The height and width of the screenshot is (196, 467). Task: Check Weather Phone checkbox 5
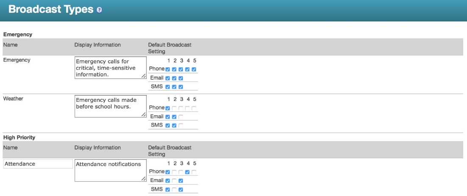[194, 108]
